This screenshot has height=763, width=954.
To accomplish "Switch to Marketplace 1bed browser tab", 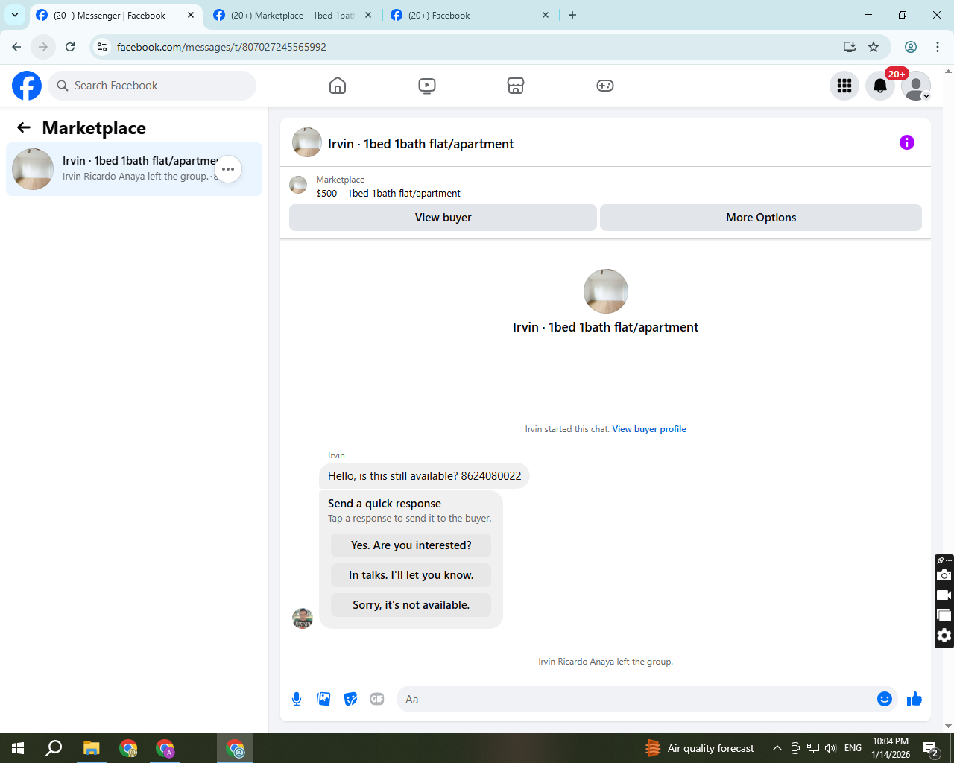I will pyautogui.click(x=292, y=15).
